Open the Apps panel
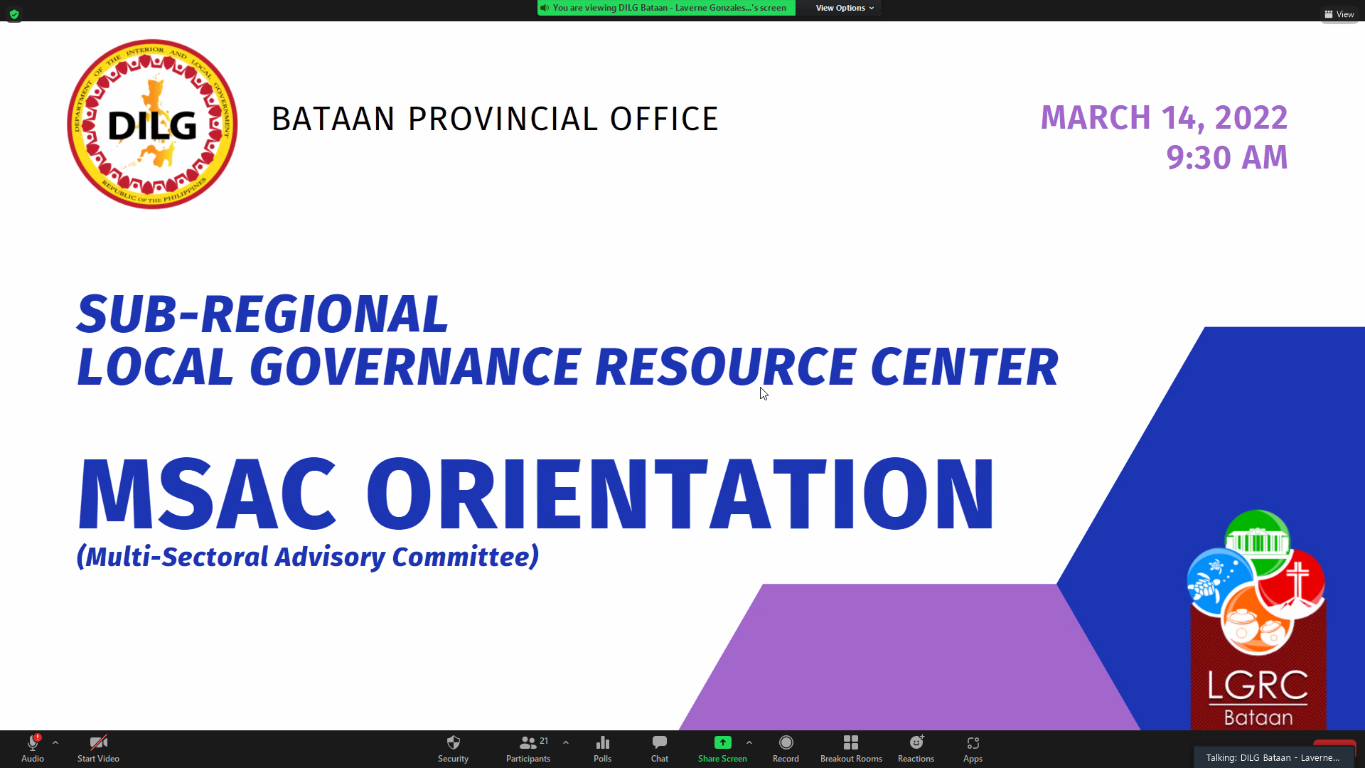 point(973,748)
